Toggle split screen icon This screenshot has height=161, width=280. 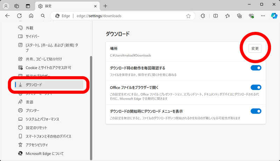pos(216,16)
